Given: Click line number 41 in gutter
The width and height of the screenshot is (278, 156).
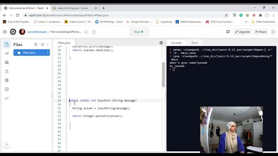Looking at the screenshot, I should click(x=59, y=131).
